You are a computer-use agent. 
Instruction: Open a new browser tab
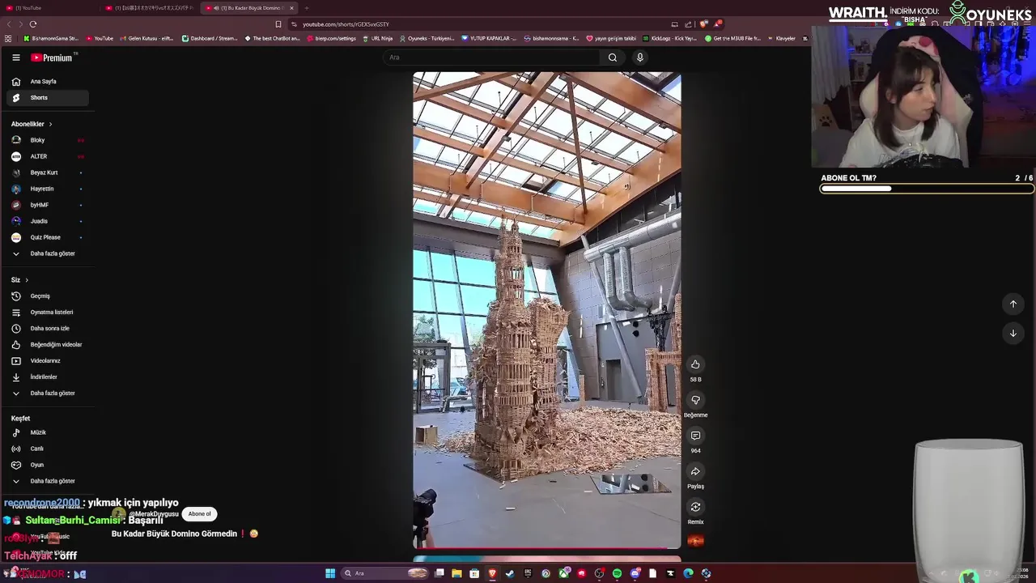307,8
